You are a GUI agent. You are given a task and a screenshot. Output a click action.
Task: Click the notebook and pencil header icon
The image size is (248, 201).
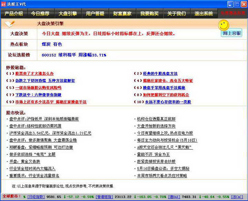click(10, 24)
